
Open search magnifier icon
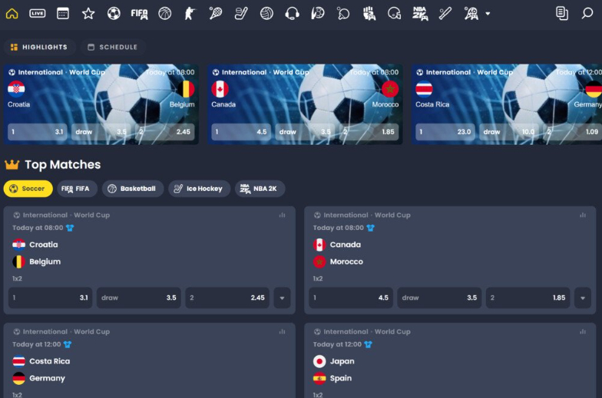tap(587, 14)
